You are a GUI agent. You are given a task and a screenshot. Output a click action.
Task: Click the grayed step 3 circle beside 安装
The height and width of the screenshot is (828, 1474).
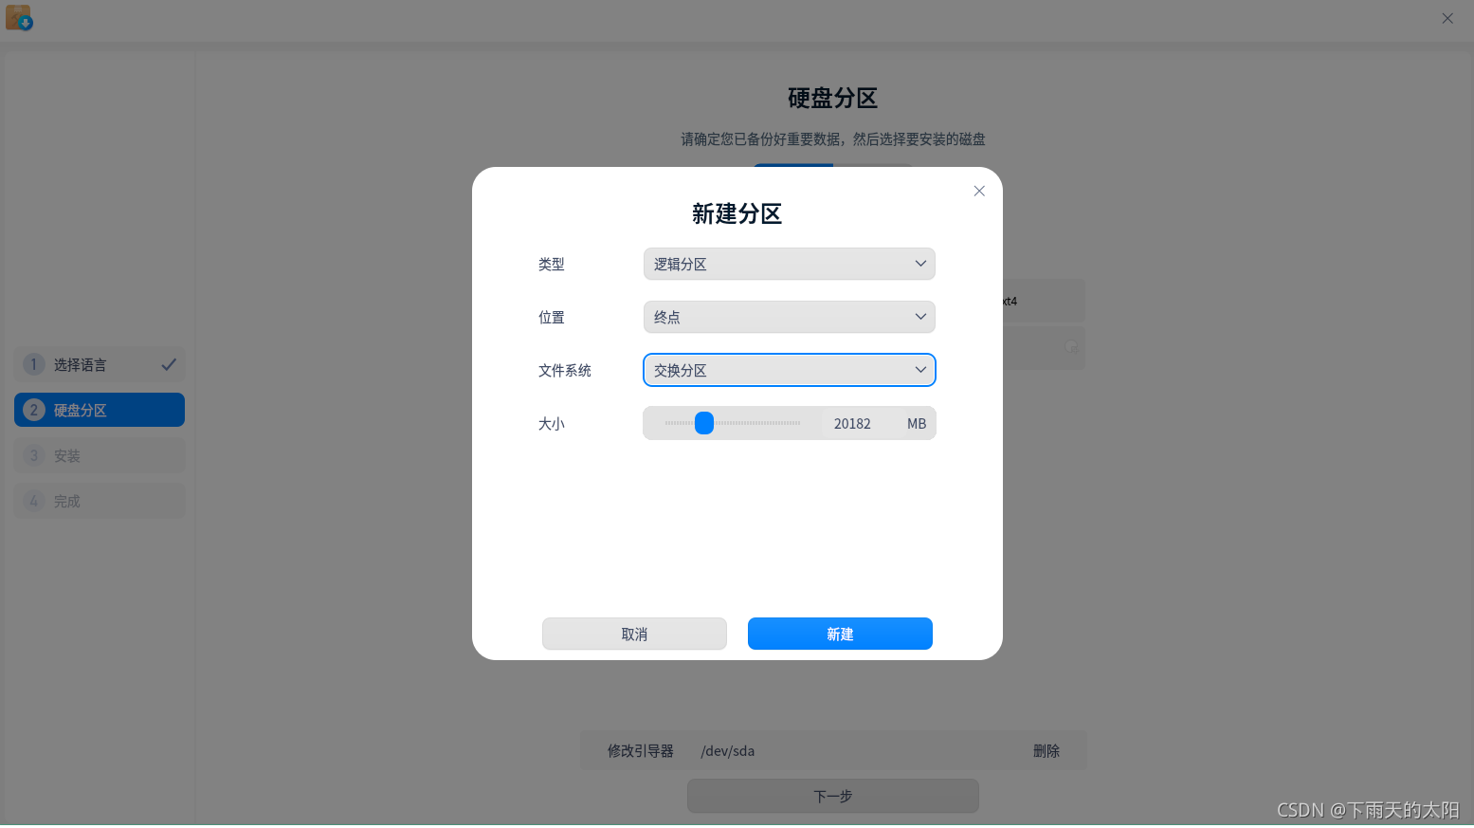coord(33,454)
